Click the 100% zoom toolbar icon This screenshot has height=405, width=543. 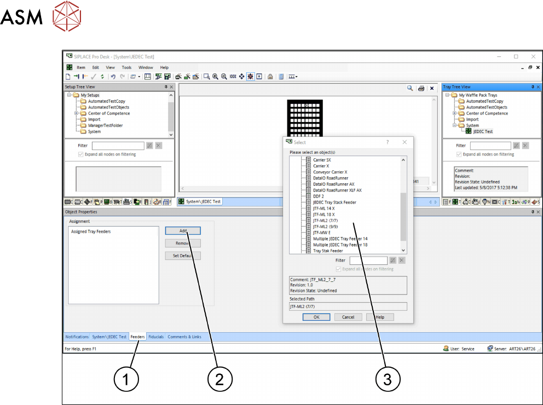pyautogui.click(x=233, y=77)
